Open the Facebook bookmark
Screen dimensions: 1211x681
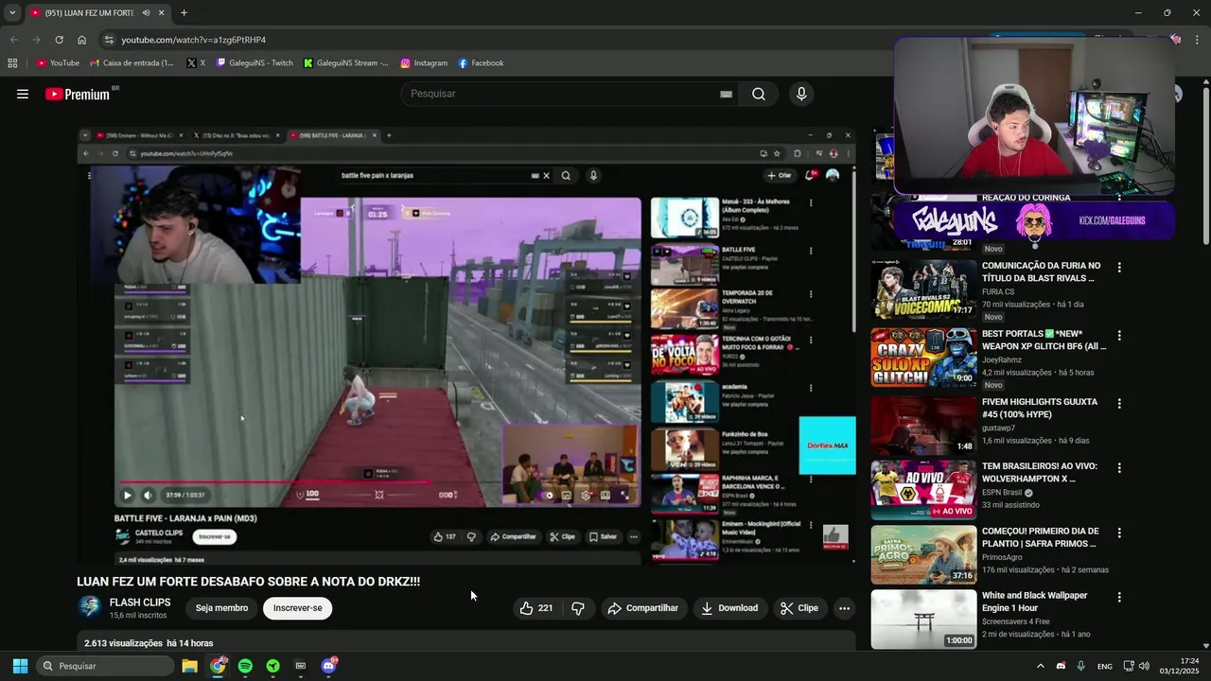pyautogui.click(x=481, y=63)
